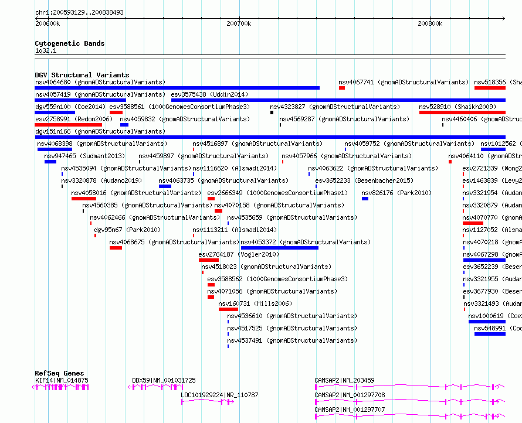The height and width of the screenshot is (423, 522).
Task: Select nsv1116620 (Alsmadi2014) variant
Action: click(x=235, y=168)
